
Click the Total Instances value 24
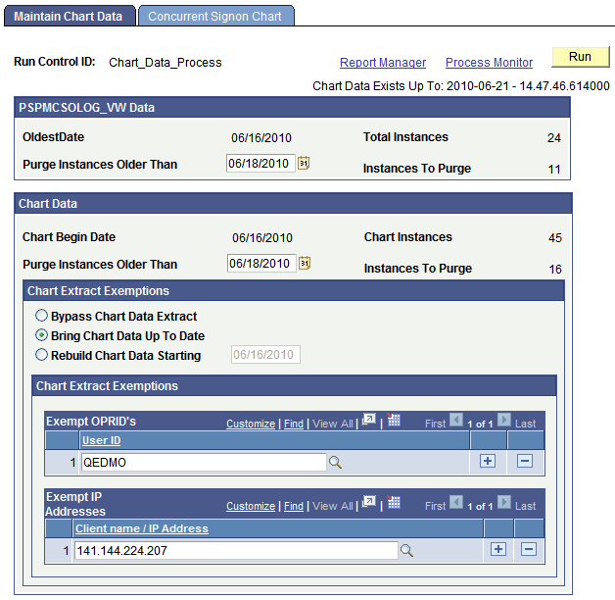tap(554, 138)
